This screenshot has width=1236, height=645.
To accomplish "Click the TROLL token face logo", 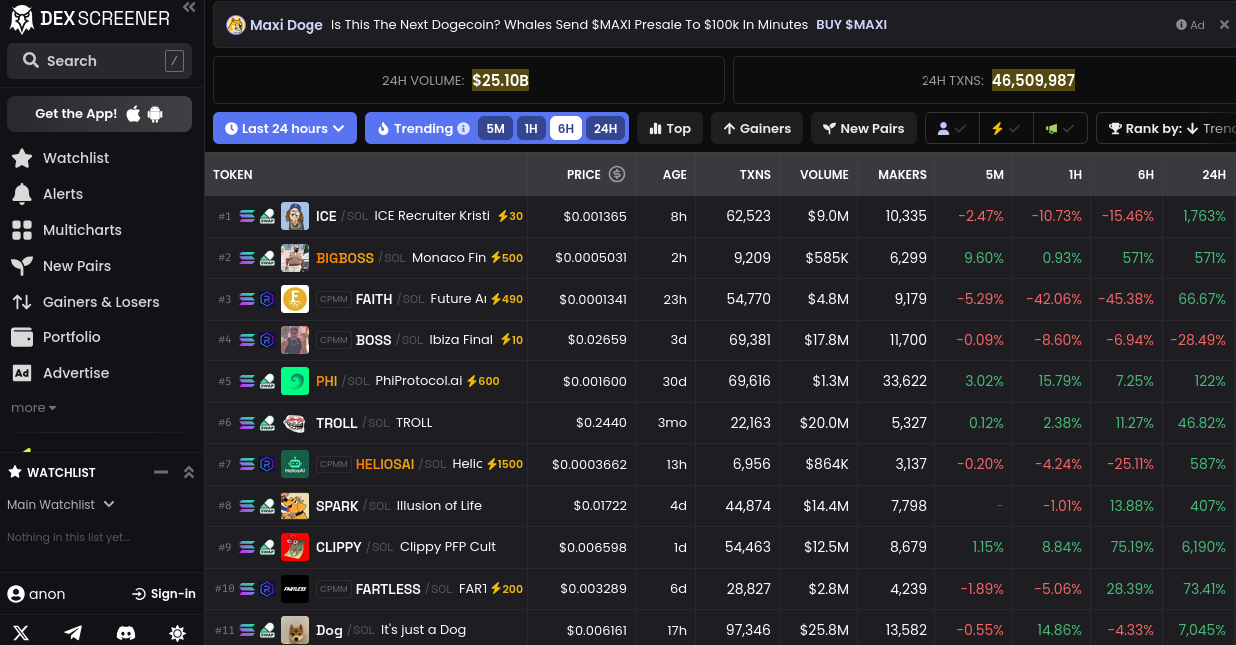I will tap(295, 423).
